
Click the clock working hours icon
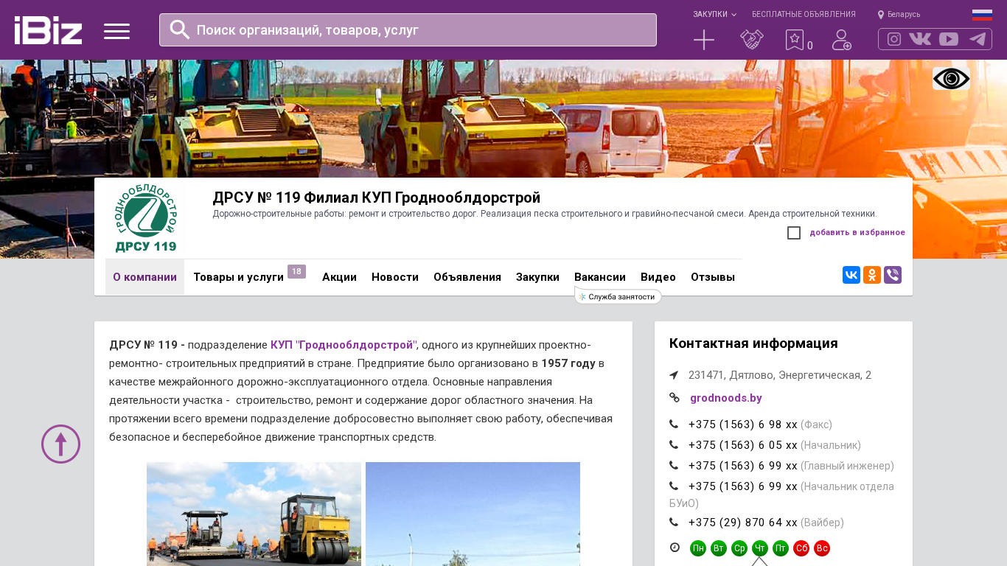pos(675,548)
